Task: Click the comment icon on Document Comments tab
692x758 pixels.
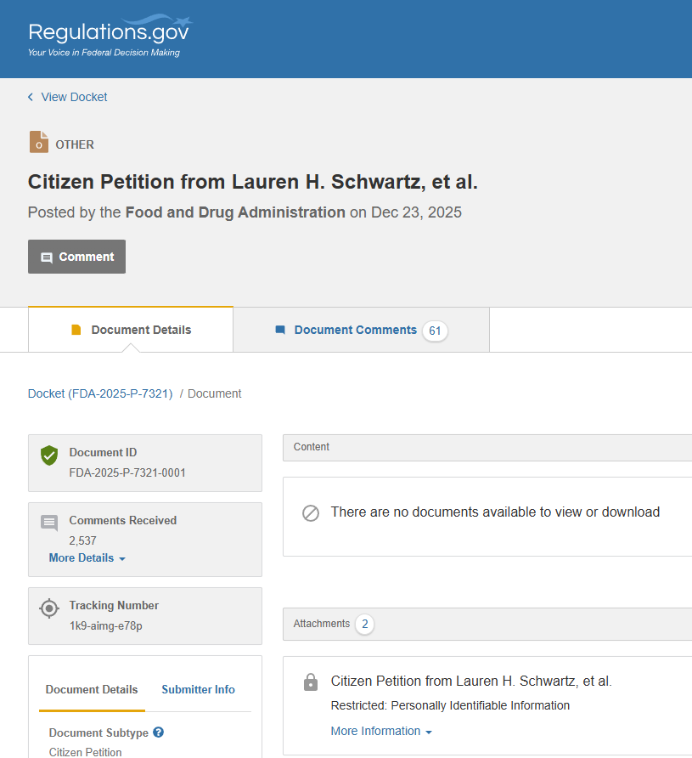Action: tap(279, 330)
